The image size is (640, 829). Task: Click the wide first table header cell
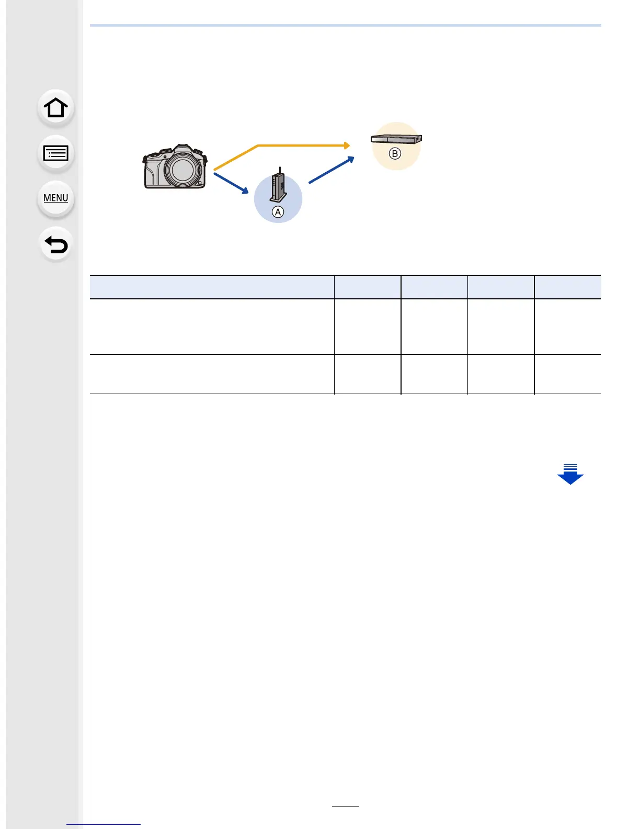pos(212,287)
